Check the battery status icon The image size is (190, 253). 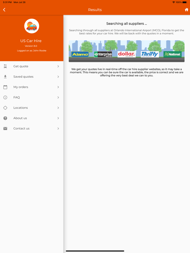click(x=185, y=2)
